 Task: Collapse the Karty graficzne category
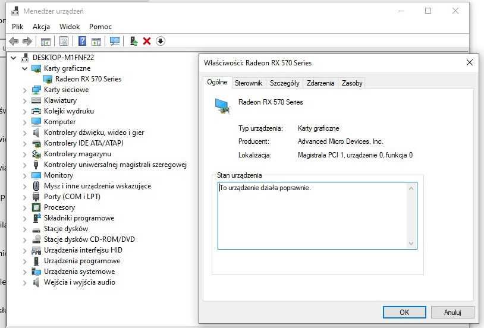(25, 68)
